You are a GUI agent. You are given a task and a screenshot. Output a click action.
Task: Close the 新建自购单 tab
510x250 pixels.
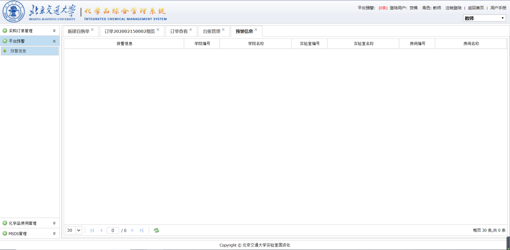tap(92, 30)
